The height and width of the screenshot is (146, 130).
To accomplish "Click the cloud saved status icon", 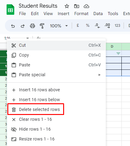I will pyautogui.click(x=86, y=6).
